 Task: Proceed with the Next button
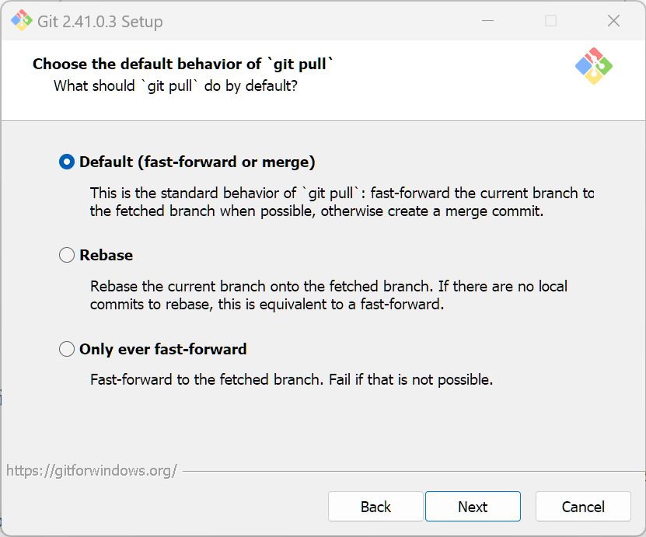(x=473, y=507)
